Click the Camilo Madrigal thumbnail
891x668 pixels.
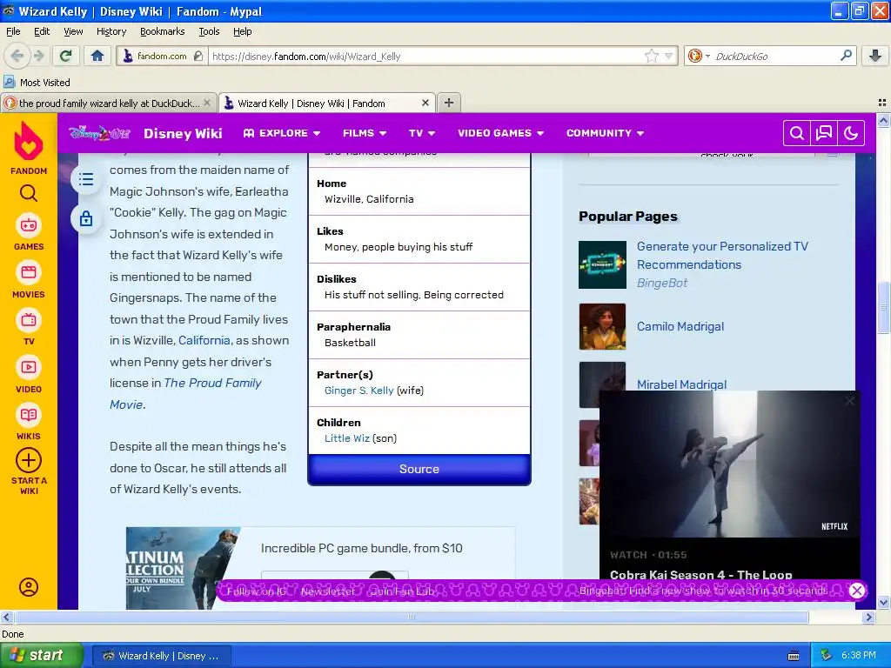(602, 326)
